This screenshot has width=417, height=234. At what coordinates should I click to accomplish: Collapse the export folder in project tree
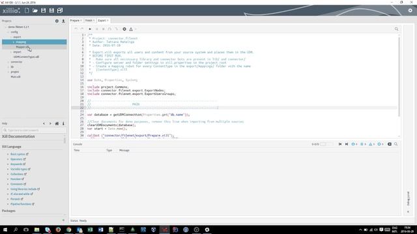pos(11,37)
